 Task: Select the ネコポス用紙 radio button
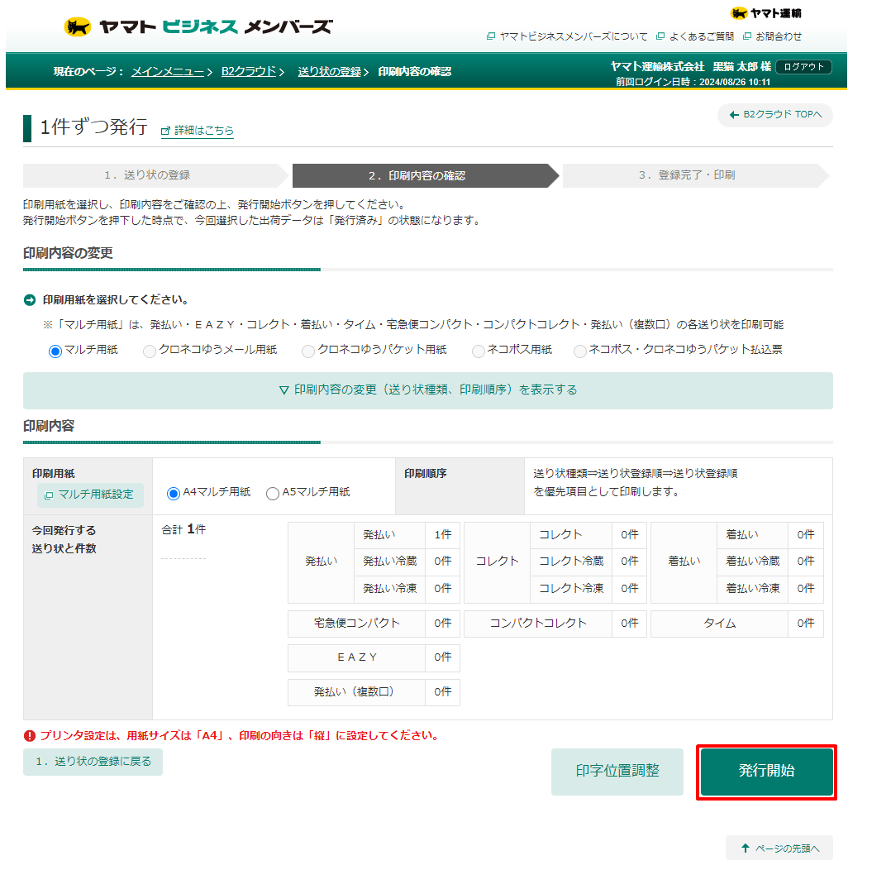(x=479, y=351)
